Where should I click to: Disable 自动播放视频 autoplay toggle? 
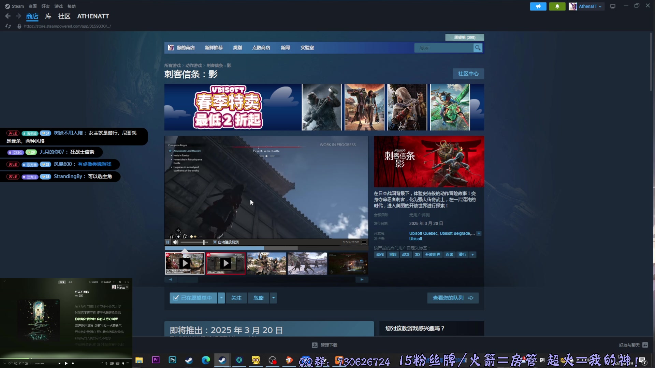pos(215,242)
